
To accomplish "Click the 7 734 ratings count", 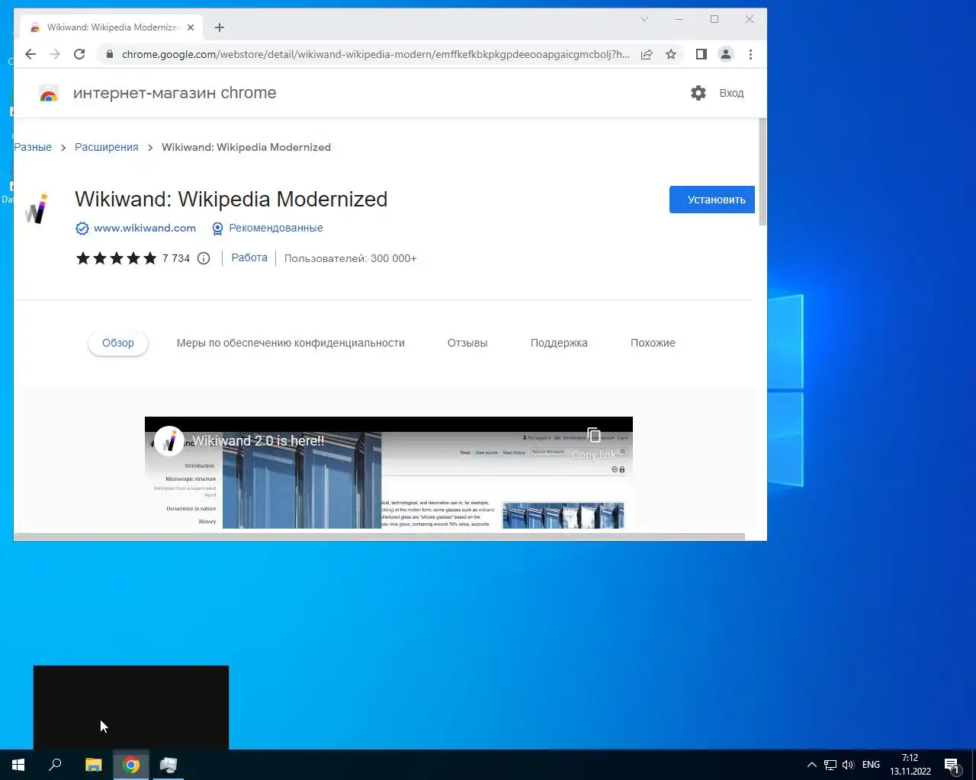I will pyautogui.click(x=176, y=258).
